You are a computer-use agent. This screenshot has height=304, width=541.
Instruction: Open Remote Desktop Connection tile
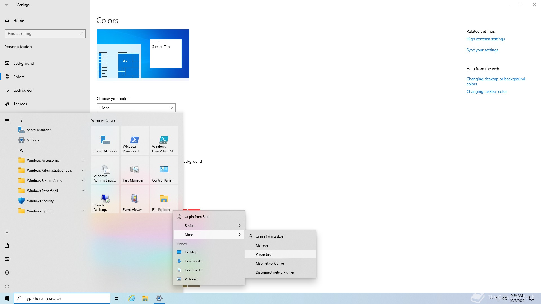[x=105, y=199]
